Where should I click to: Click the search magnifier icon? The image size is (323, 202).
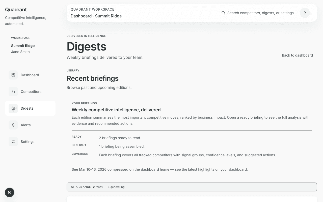(223, 13)
